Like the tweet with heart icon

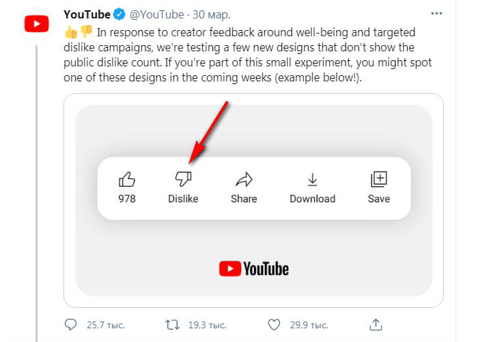274,324
